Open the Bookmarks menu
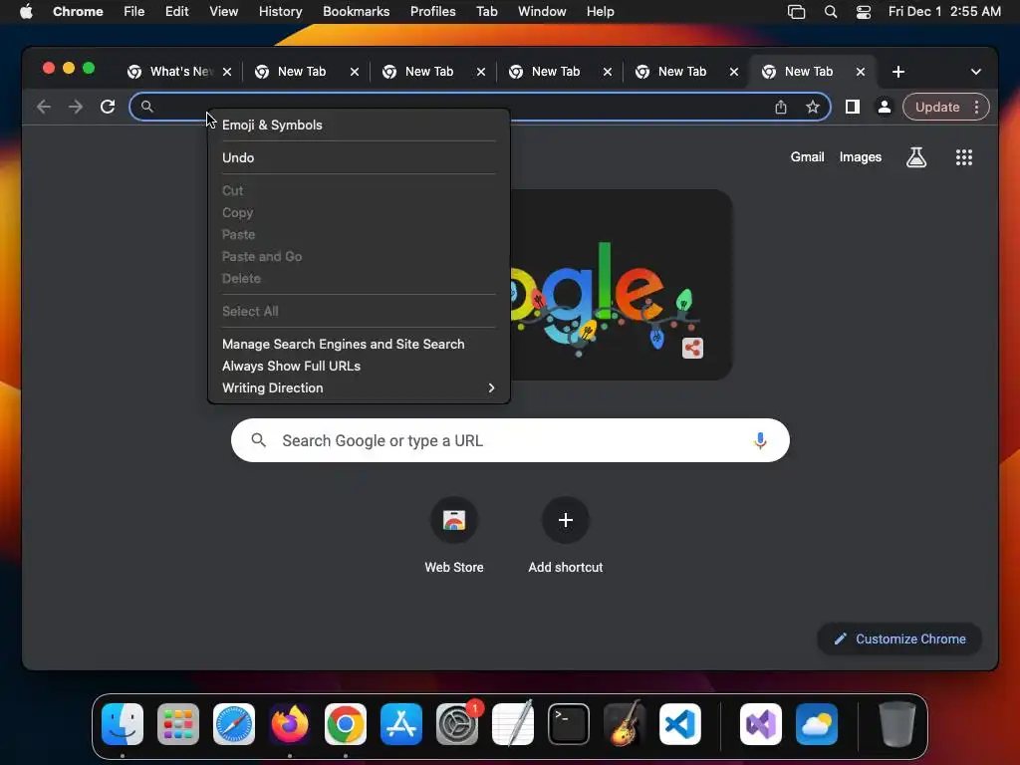The image size is (1020, 765). tap(356, 12)
